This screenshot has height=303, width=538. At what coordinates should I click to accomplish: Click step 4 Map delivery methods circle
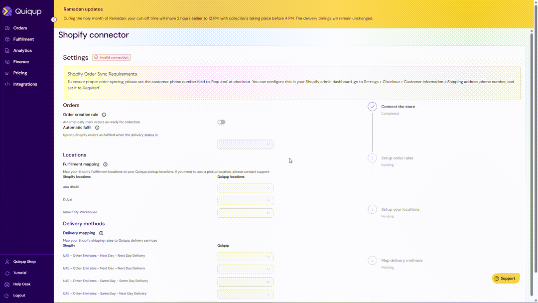372,261
